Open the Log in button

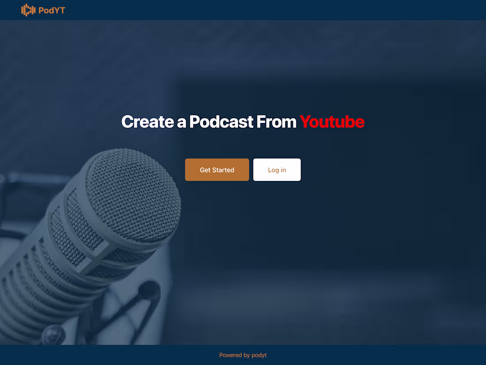pyautogui.click(x=277, y=170)
